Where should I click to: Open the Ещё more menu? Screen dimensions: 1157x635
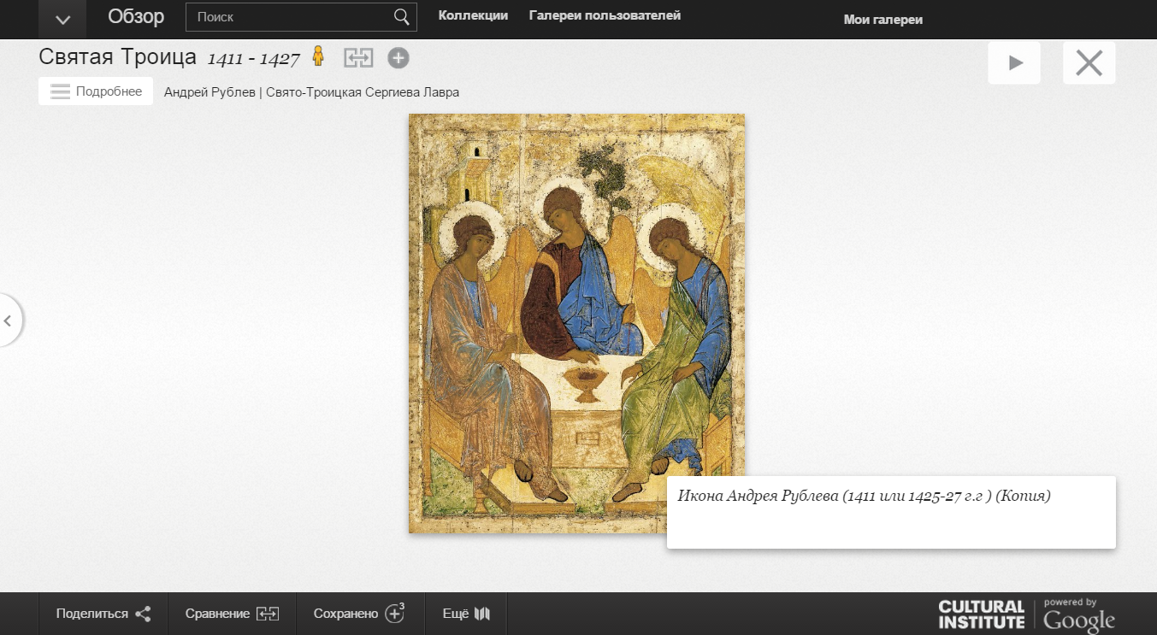pyautogui.click(x=467, y=614)
